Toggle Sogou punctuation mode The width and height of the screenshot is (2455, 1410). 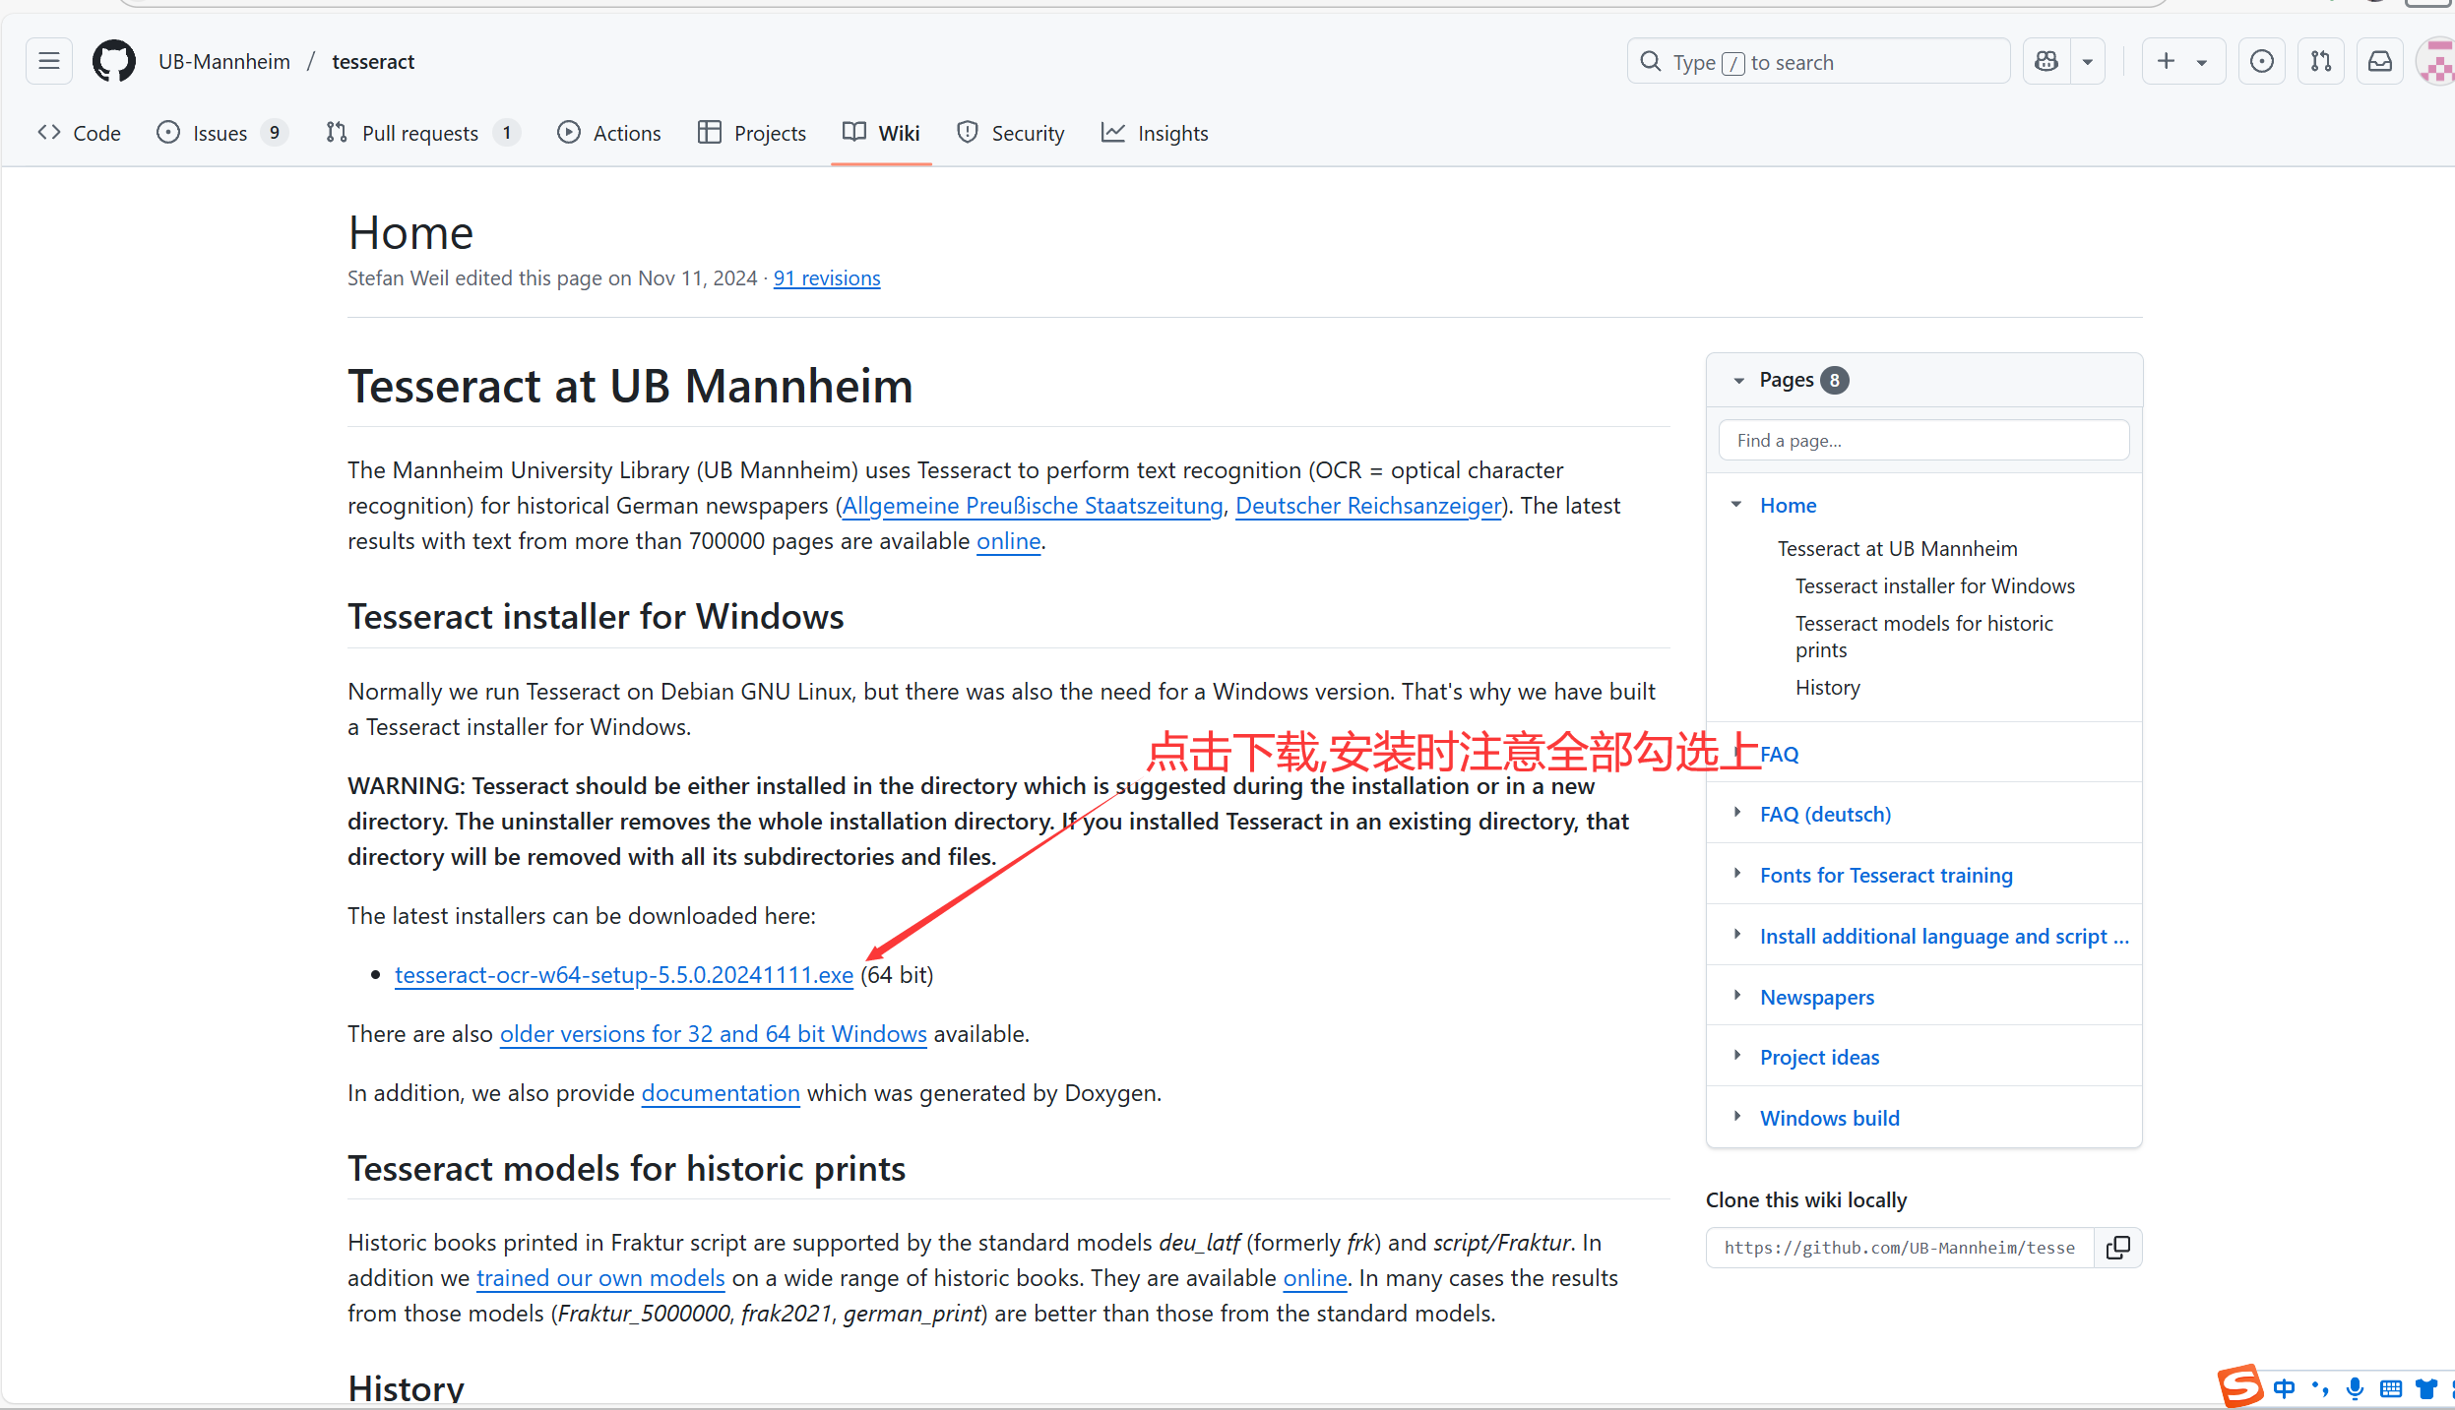(2320, 1388)
